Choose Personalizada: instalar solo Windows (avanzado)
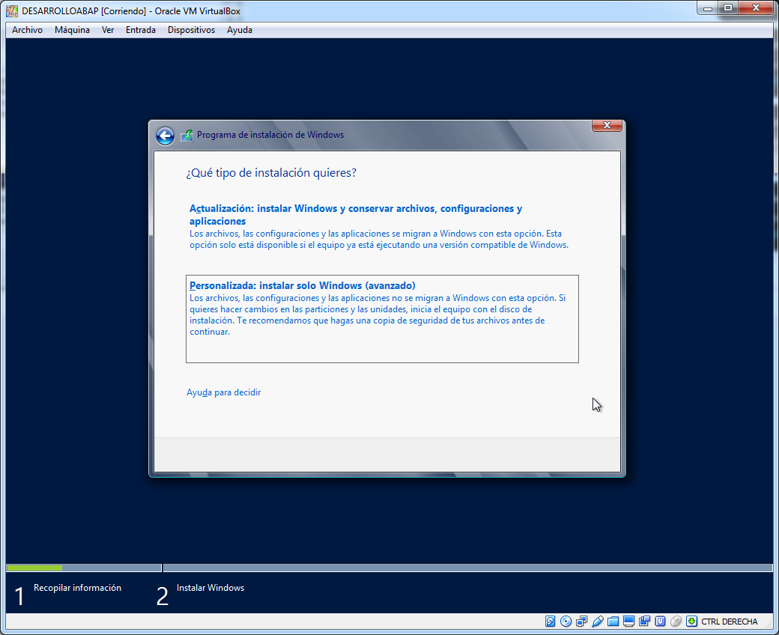Image resolution: width=779 pixels, height=635 pixels. point(382,319)
